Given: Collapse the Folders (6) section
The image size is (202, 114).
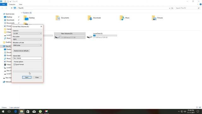Looking at the screenshot, I should [22, 13].
